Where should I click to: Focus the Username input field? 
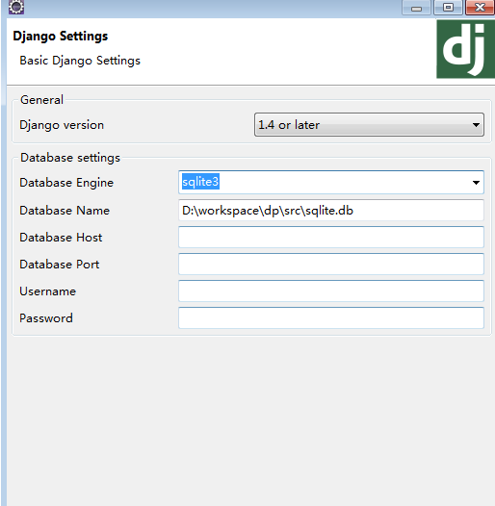tap(331, 291)
